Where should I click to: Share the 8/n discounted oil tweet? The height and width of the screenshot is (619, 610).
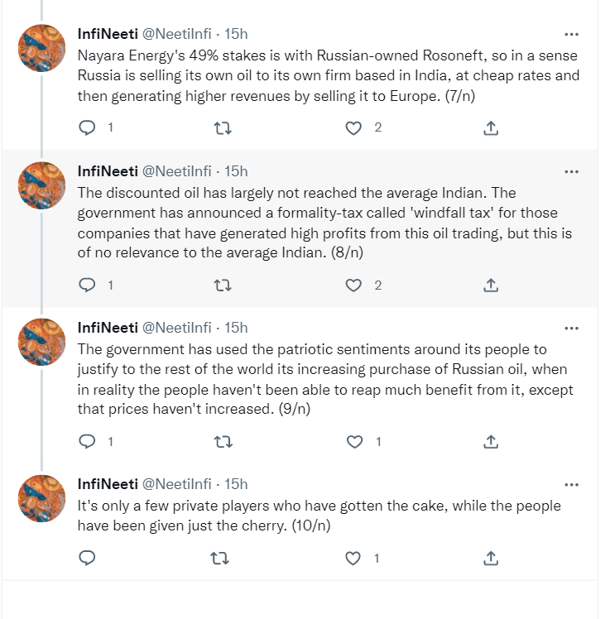(x=490, y=285)
